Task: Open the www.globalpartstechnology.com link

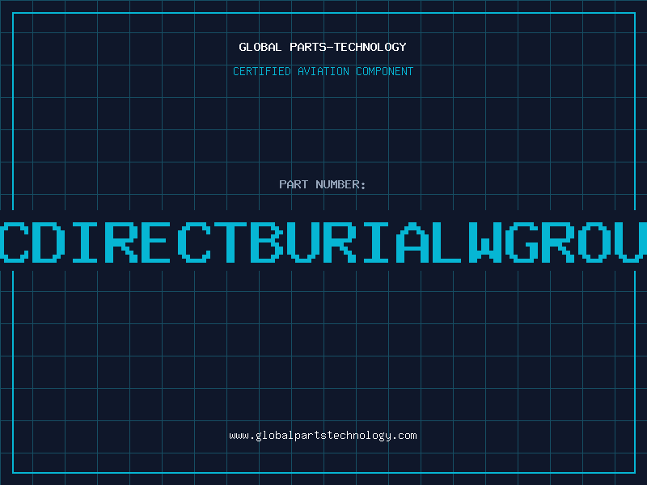Action: pyautogui.click(x=323, y=436)
